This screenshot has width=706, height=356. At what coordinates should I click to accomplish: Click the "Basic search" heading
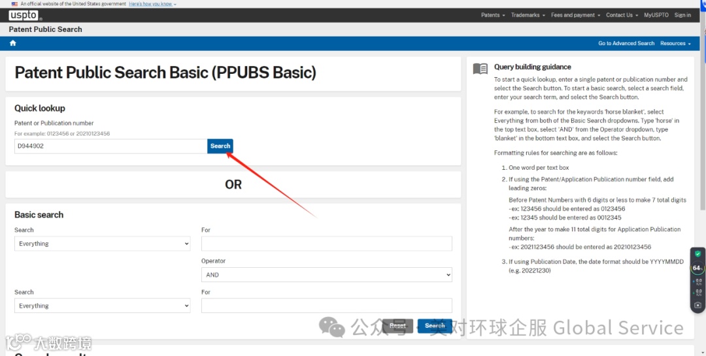[39, 215]
